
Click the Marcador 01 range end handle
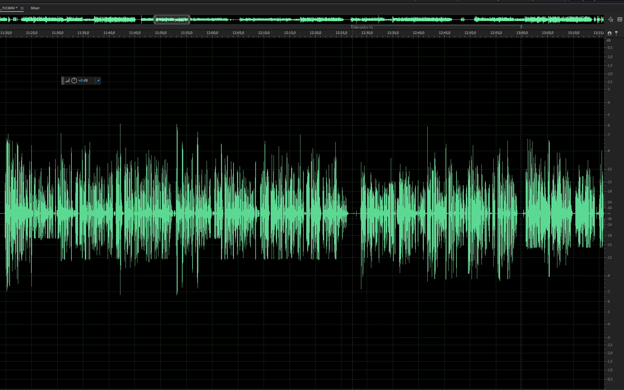click(x=521, y=27)
